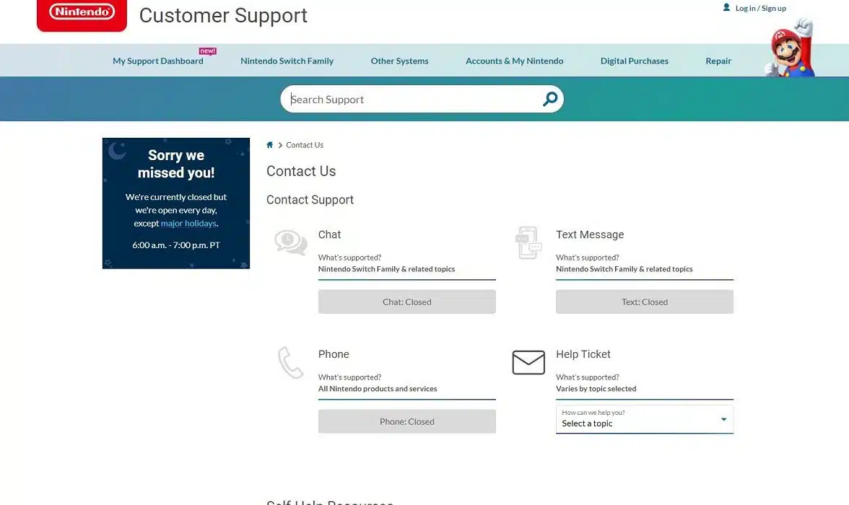Screen dimensions: 849x505
Task: Click the Phone handset icon
Action: [x=290, y=362]
